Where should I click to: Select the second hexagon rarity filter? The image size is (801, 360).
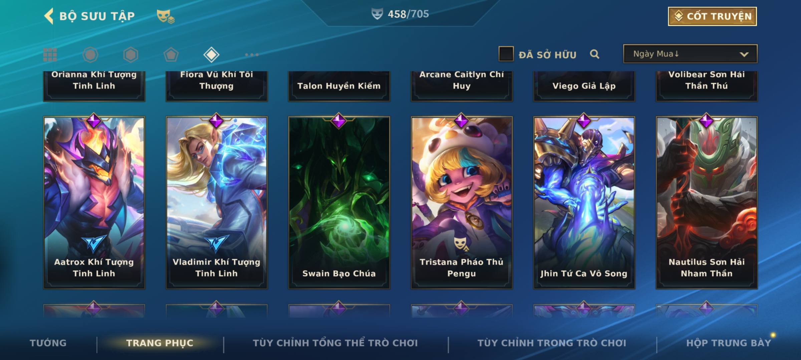(x=130, y=55)
